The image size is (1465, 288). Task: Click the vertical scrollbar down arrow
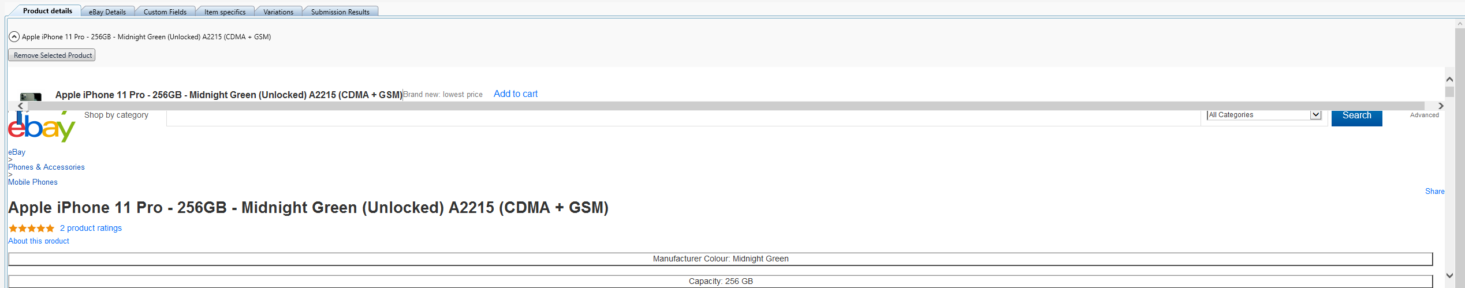(1449, 276)
